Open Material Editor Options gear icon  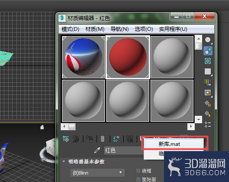pyautogui.click(x=207, y=104)
